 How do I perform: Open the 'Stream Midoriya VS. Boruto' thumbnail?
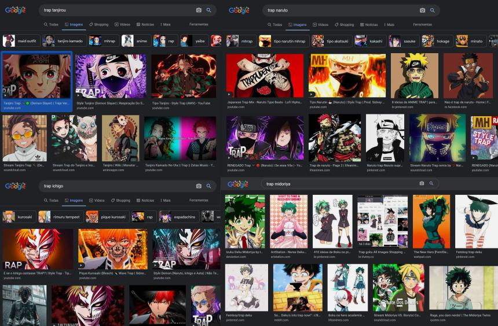[398, 288]
